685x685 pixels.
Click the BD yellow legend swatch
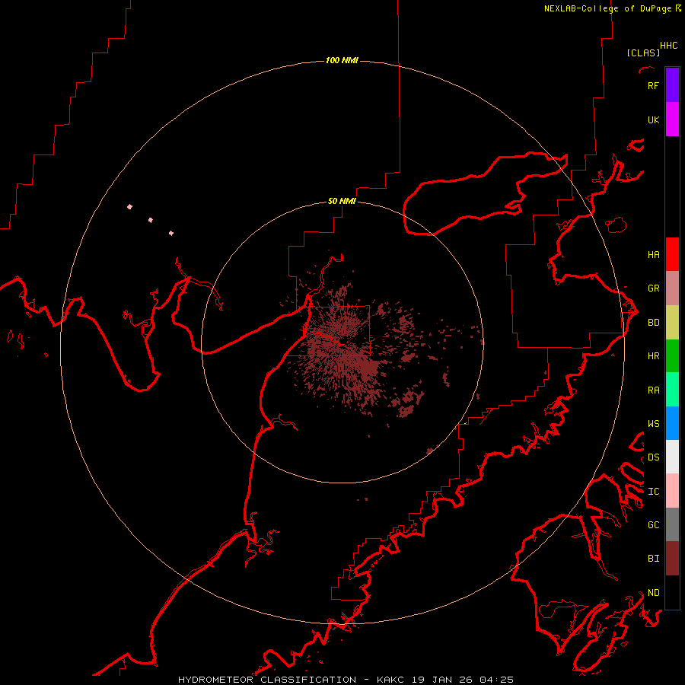[672, 323]
